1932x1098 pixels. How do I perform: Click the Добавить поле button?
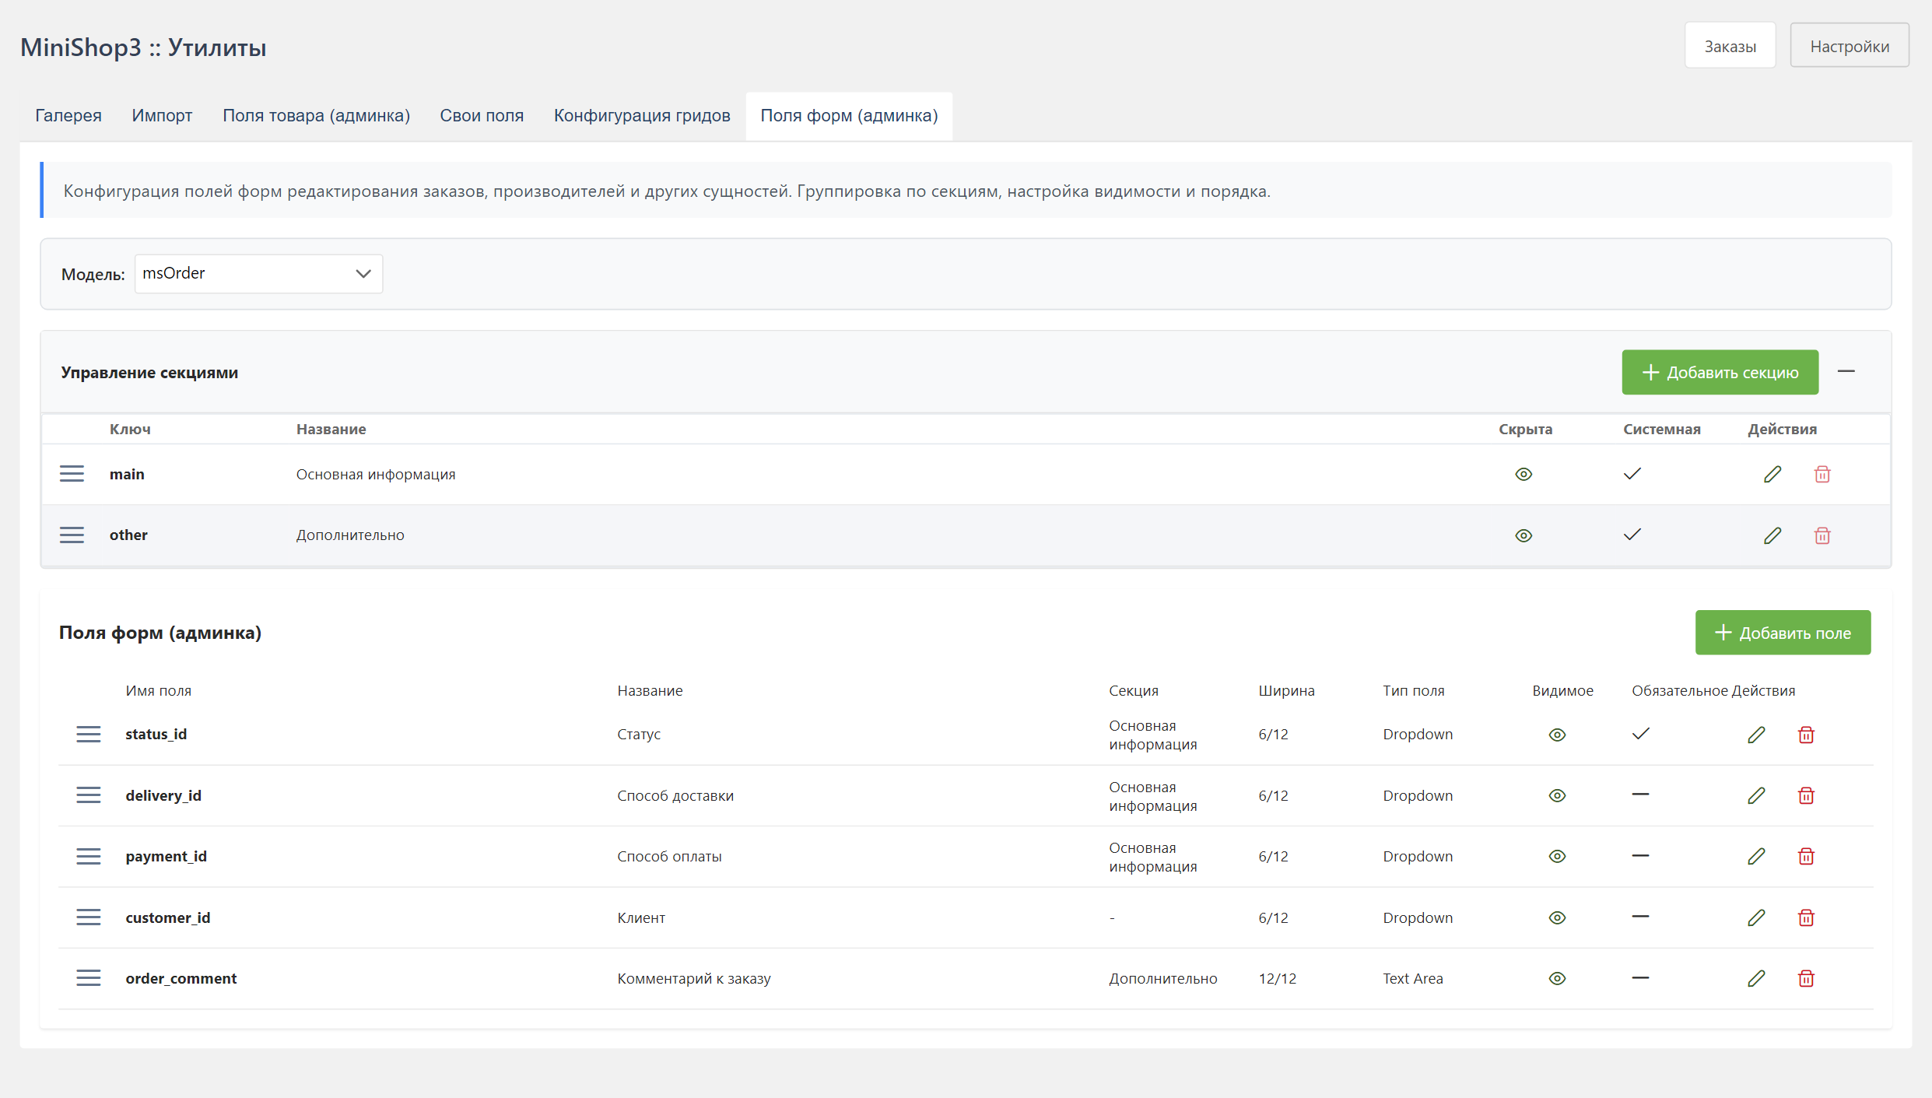point(1783,633)
